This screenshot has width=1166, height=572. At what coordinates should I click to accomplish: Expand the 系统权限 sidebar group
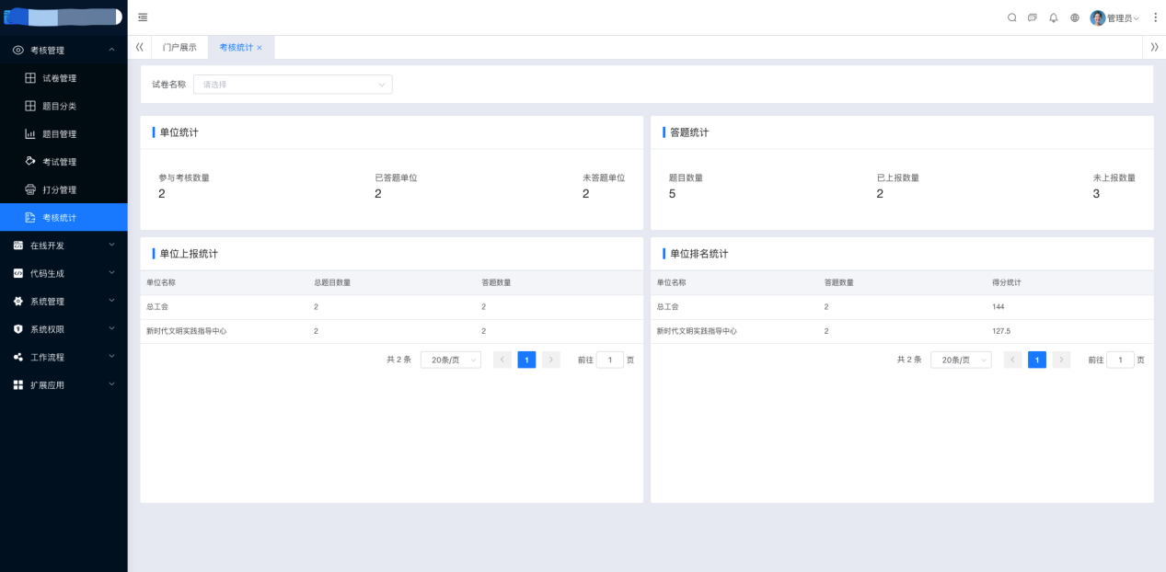pyautogui.click(x=63, y=329)
